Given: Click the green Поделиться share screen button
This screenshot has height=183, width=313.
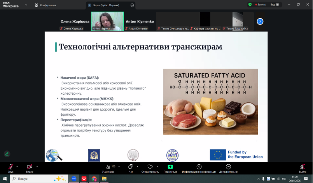Looking at the screenshot, I should (170, 169).
